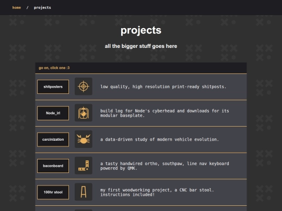Open the 100hr stool project button
Image resolution: width=282 pixels, height=211 pixels.
click(x=53, y=192)
